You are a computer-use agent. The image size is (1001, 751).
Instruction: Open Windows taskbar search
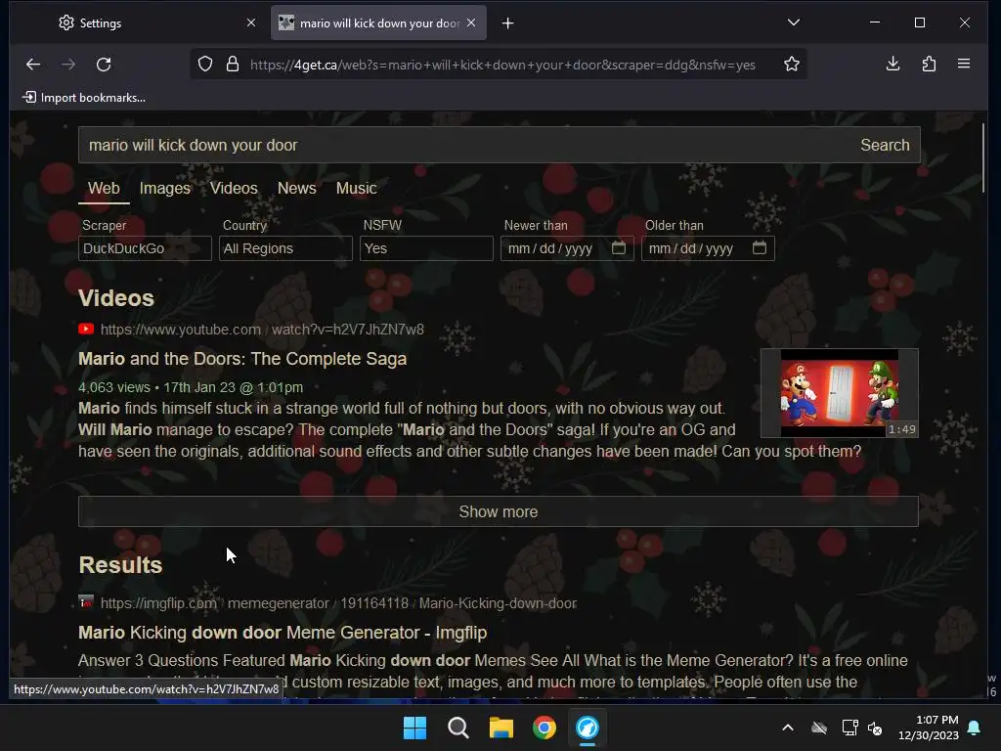[x=457, y=728]
